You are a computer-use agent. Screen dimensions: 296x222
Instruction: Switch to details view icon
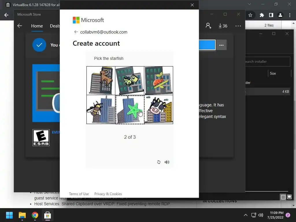(x=283, y=197)
